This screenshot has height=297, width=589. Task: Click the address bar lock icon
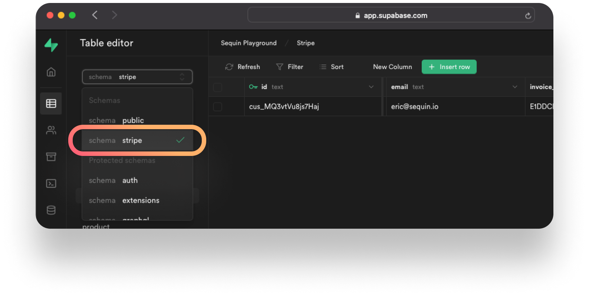[358, 16]
